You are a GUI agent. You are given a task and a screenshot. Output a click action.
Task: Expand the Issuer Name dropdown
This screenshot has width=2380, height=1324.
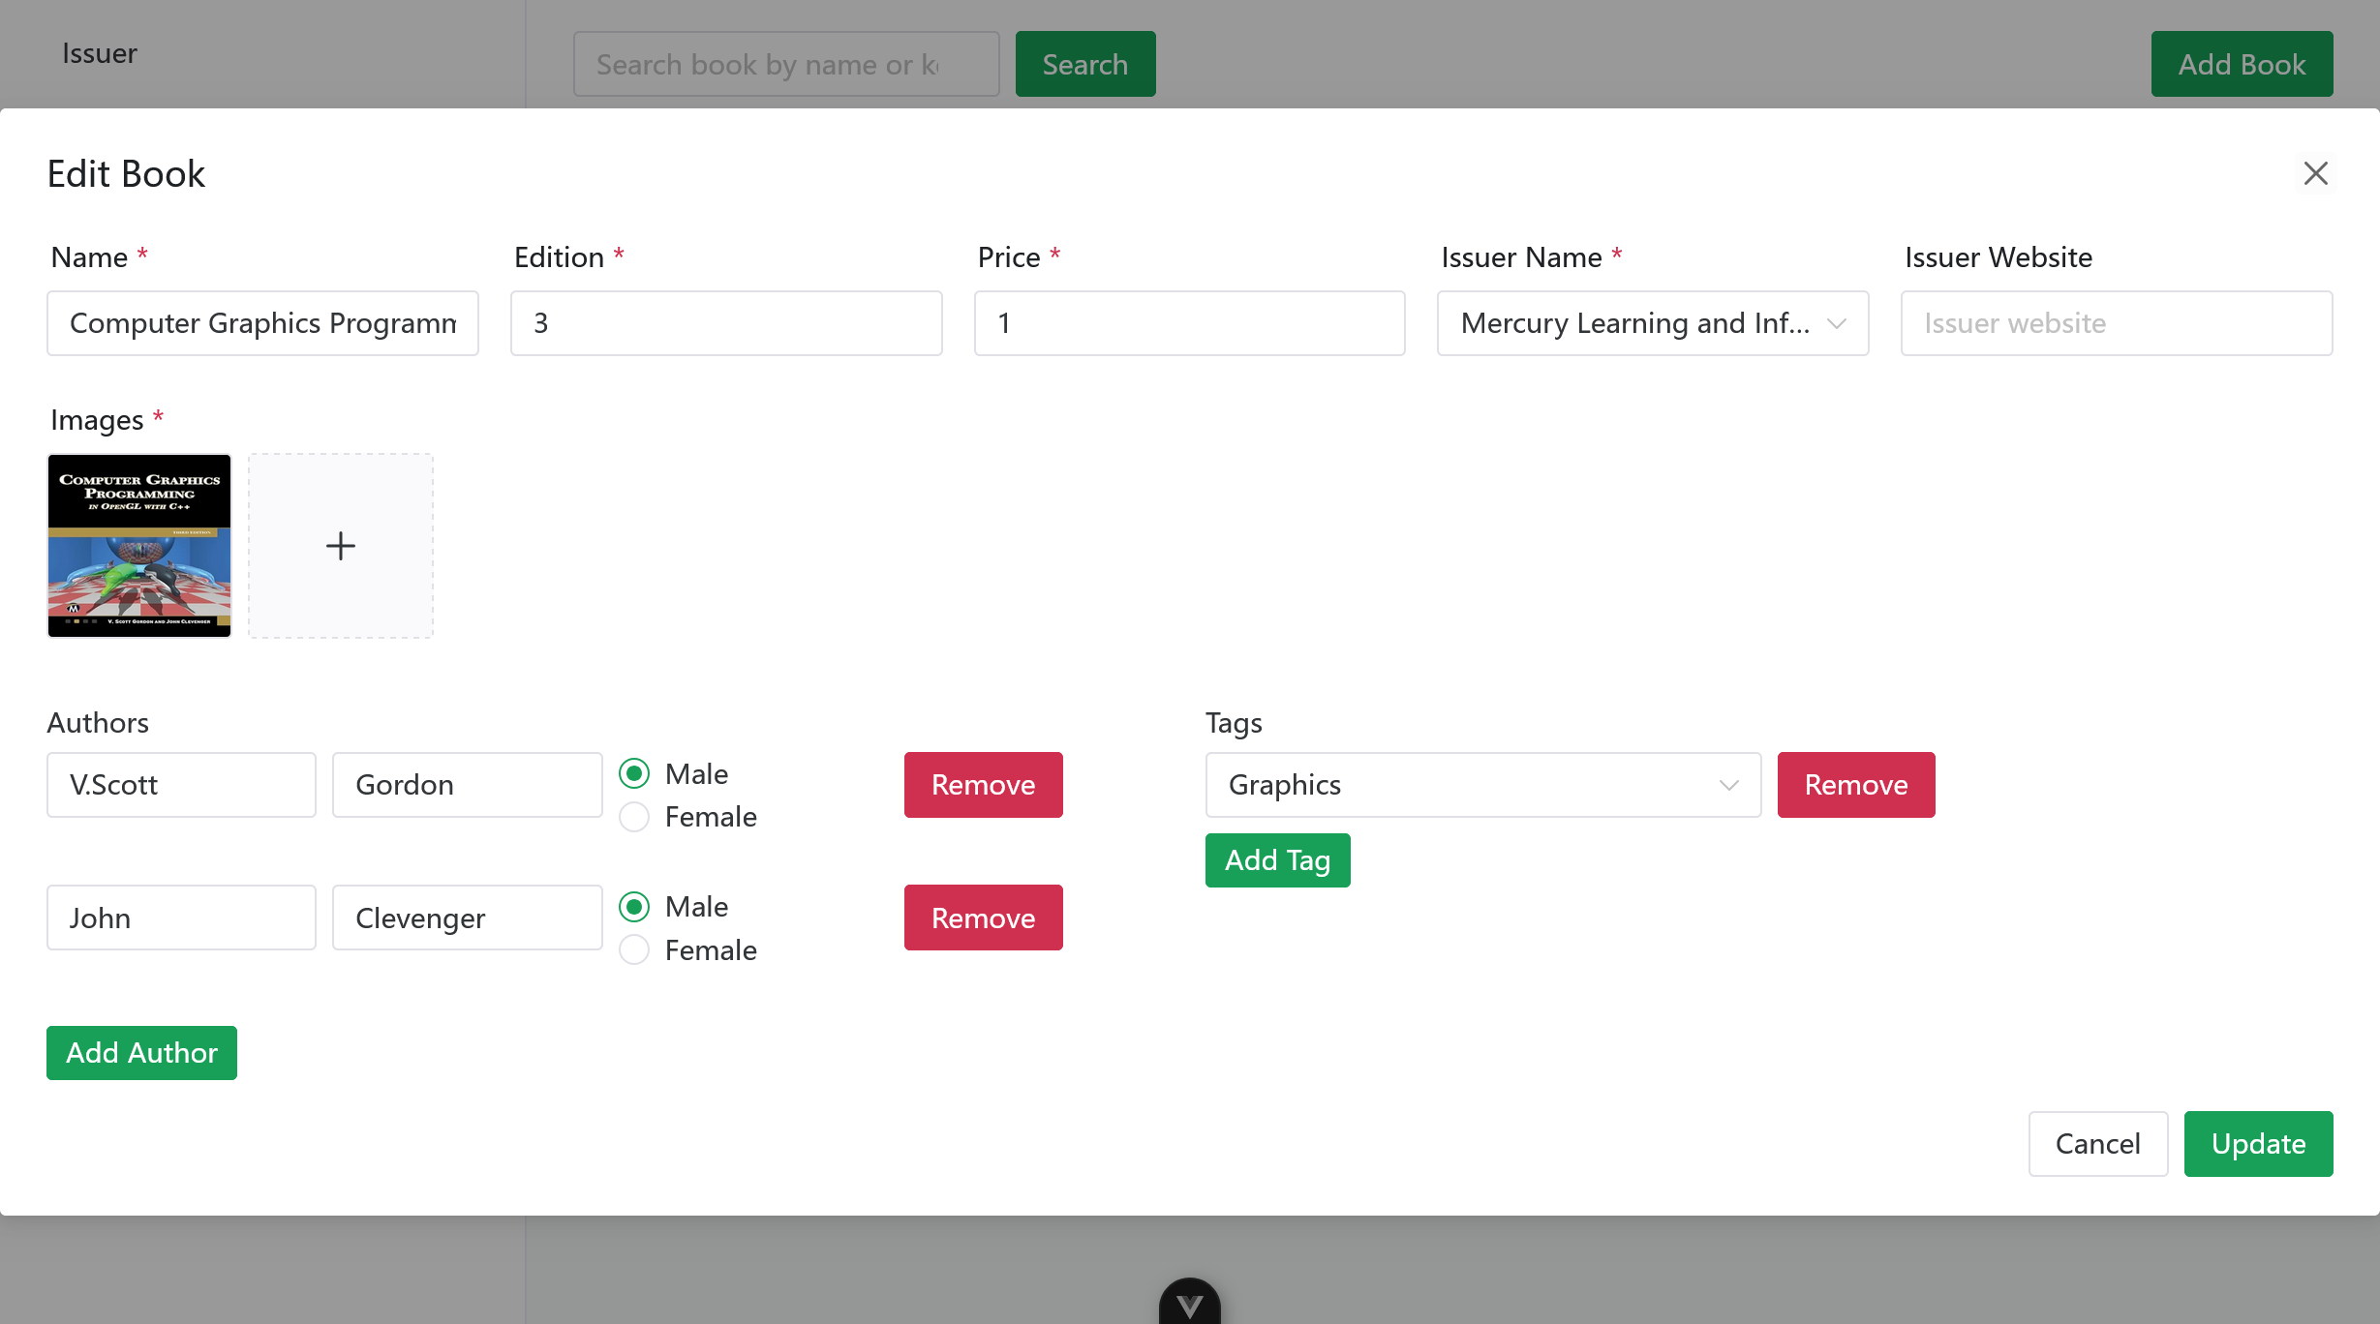coord(1652,323)
